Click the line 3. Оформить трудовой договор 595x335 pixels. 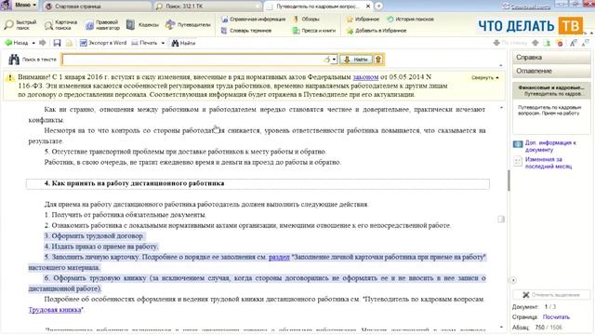pyautogui.click(x=94, y=235)
